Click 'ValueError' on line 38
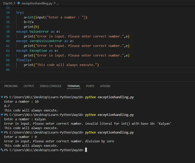The image size is (195, 163). (x=39, y=32)
